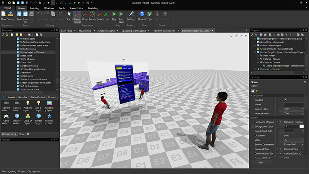The width and height of the screenshot is (309, 174).
Task: Open the Network Mode dropdown
Action: 294,113
